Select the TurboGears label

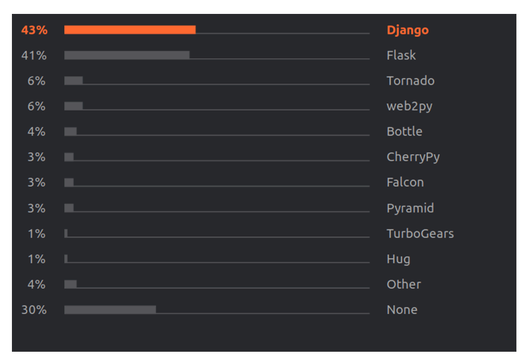click(420, 233)
